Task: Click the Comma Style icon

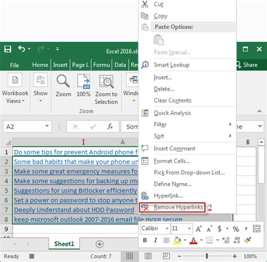Action: click(x=246, y=229)
